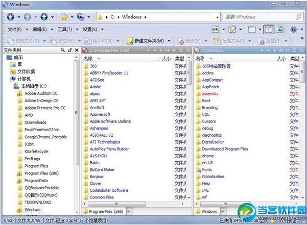Select 桌面 in folder tree
307x225 pixels.
[x=18, y=58]
